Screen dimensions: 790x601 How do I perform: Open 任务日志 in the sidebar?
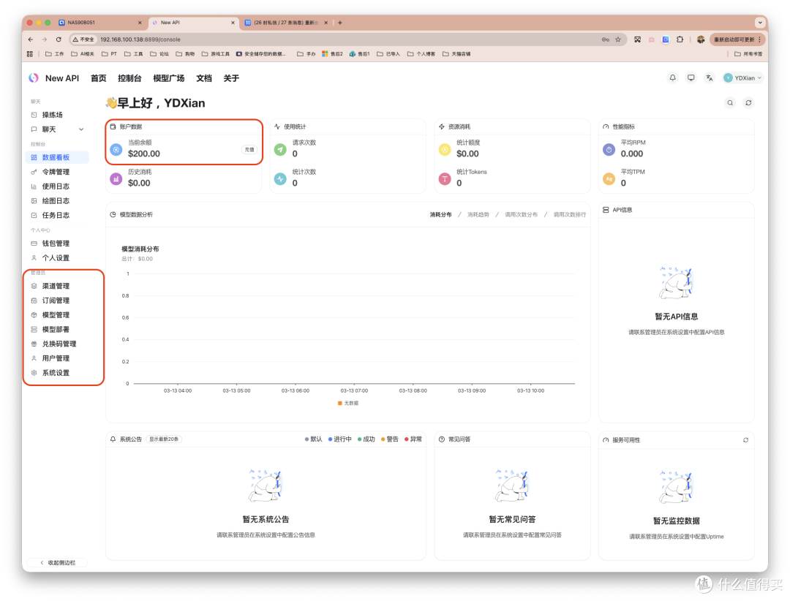point(57,215)
